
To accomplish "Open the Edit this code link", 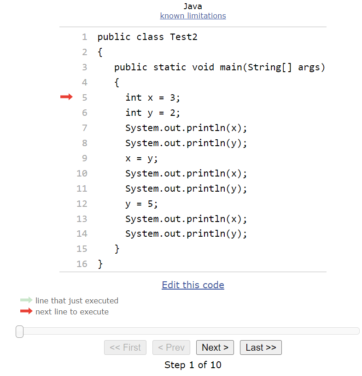I will point(193,285).
